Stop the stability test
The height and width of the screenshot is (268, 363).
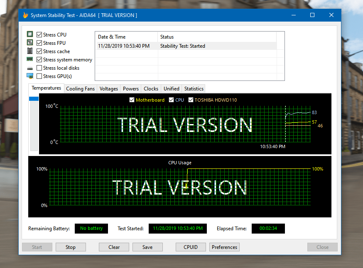click(x=71, y=247)
